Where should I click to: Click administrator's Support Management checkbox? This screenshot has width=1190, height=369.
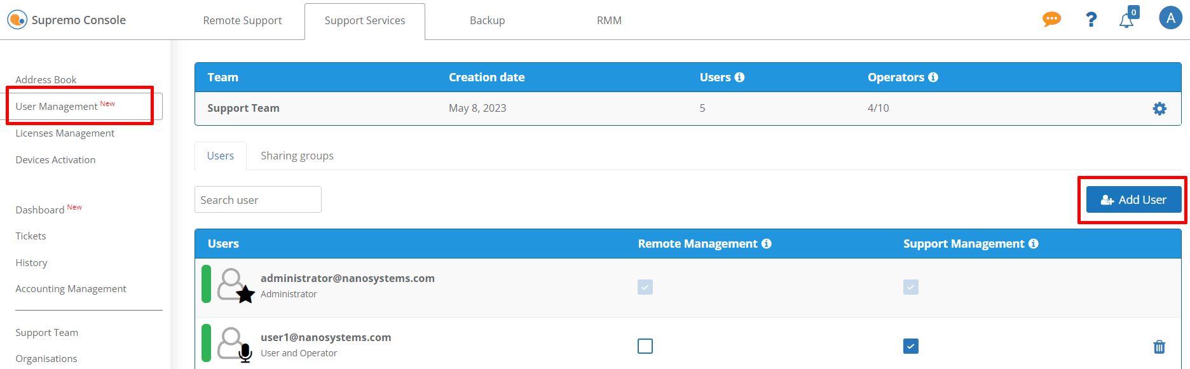tap(911, 287)
